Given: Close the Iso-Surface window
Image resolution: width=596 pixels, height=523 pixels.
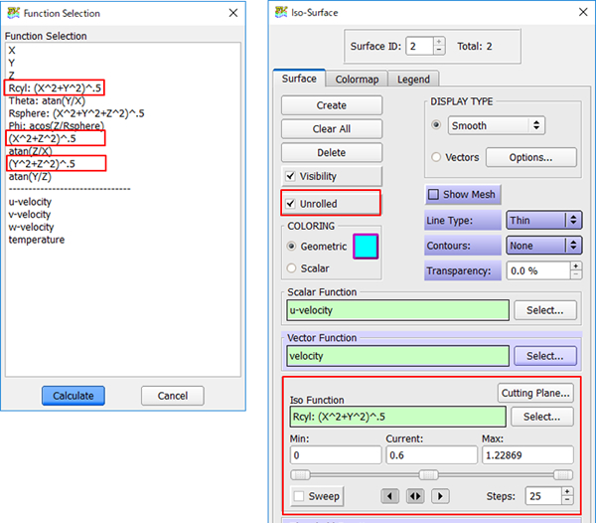Looking at the screenshot, I should [571, 12].
